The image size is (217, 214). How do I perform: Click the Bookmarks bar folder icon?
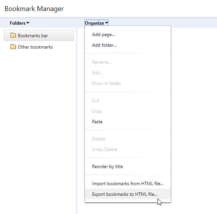pyautogui.click(x=13, y=35)
